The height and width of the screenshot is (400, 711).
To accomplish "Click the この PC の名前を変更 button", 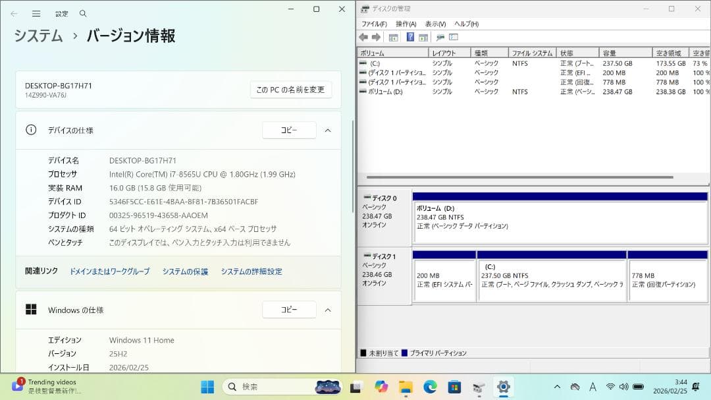I will (291, 90).
